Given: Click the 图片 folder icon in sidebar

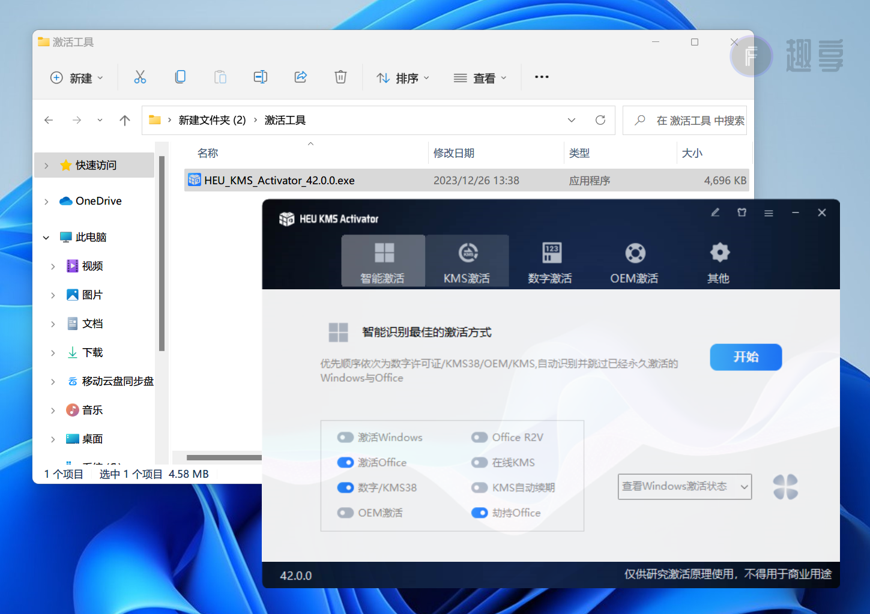Looking at the screenshot, I should pyautogui.click(x=72, y=295).
